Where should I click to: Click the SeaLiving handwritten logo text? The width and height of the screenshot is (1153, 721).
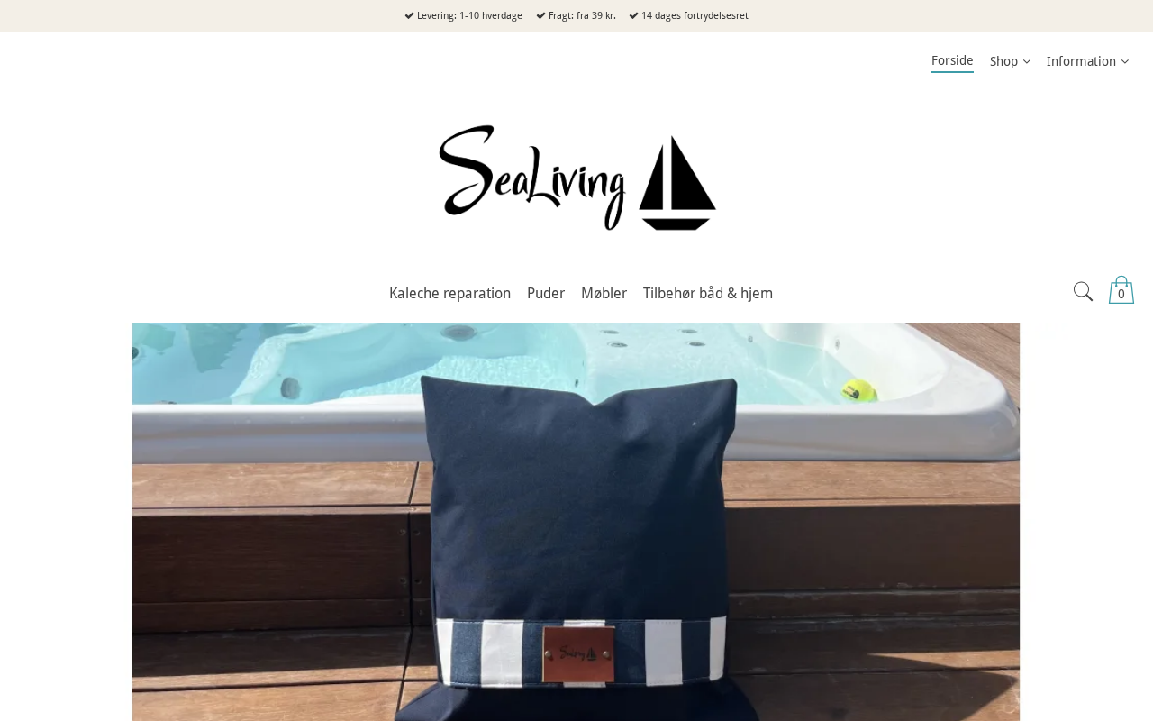[532, 178]
